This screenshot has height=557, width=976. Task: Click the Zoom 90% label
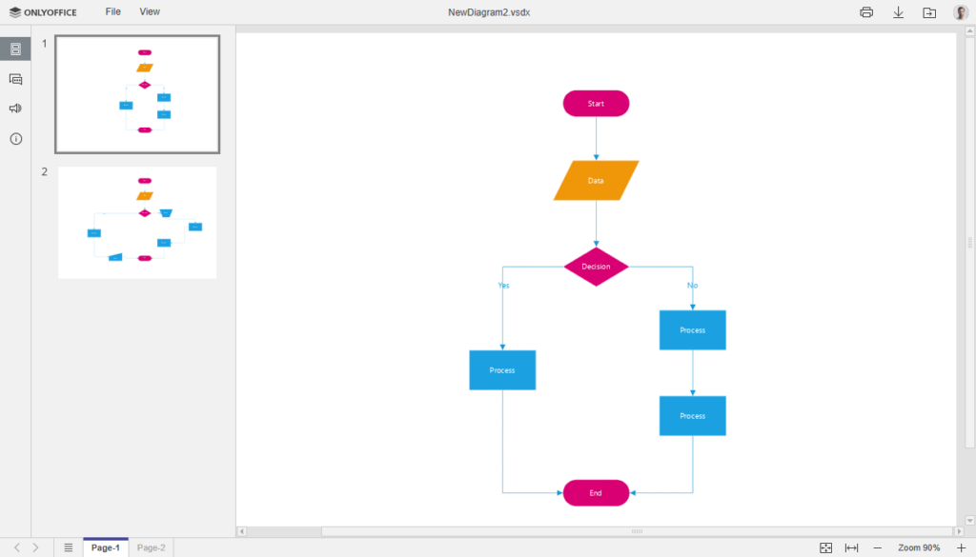tap(918, 547)
